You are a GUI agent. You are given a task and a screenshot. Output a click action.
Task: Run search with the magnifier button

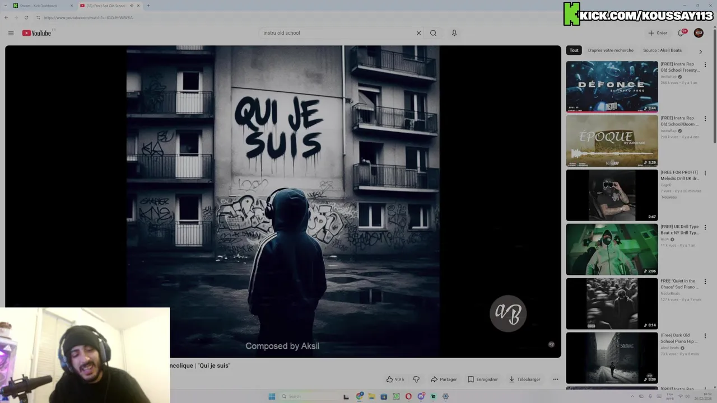433,33
